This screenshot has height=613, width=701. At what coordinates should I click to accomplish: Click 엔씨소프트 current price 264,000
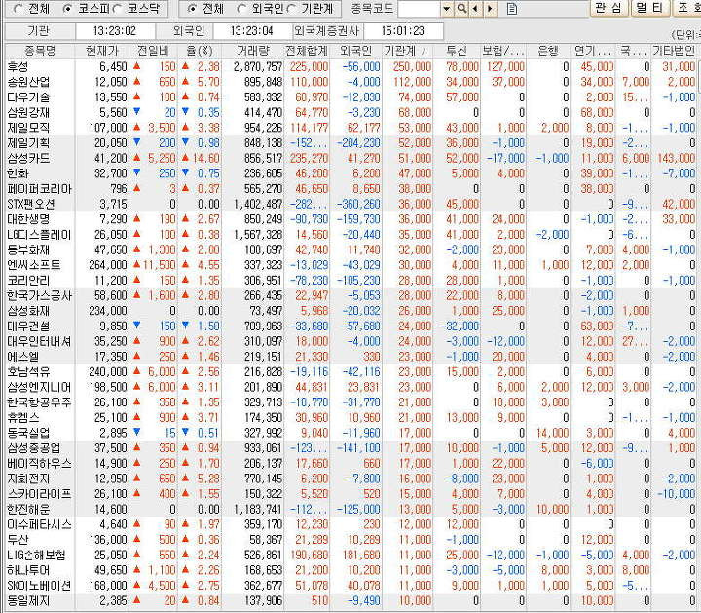pos(108,265)
